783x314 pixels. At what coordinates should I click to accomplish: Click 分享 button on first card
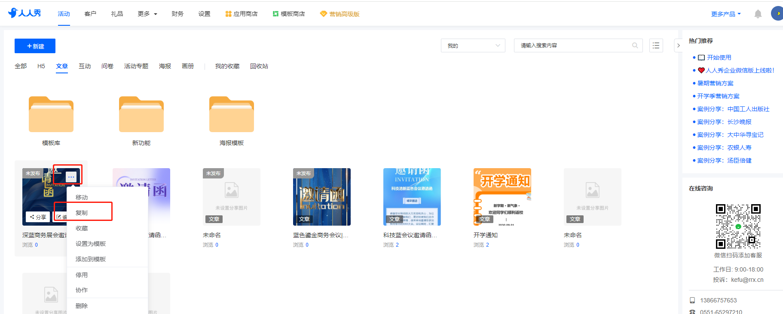click(x=38, y=217)
